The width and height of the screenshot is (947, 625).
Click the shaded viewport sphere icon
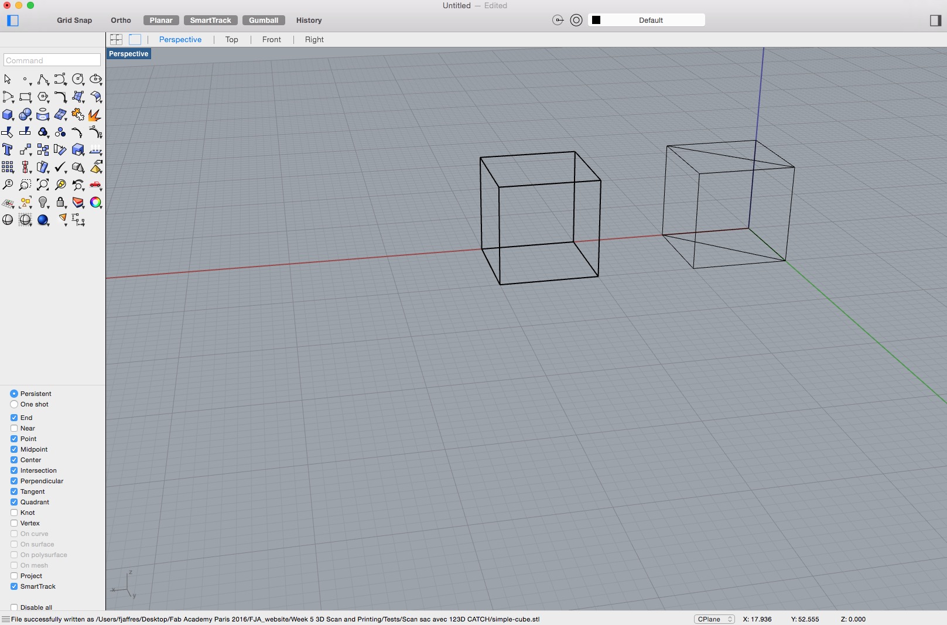pyautogui.click(x=8, y=220)
